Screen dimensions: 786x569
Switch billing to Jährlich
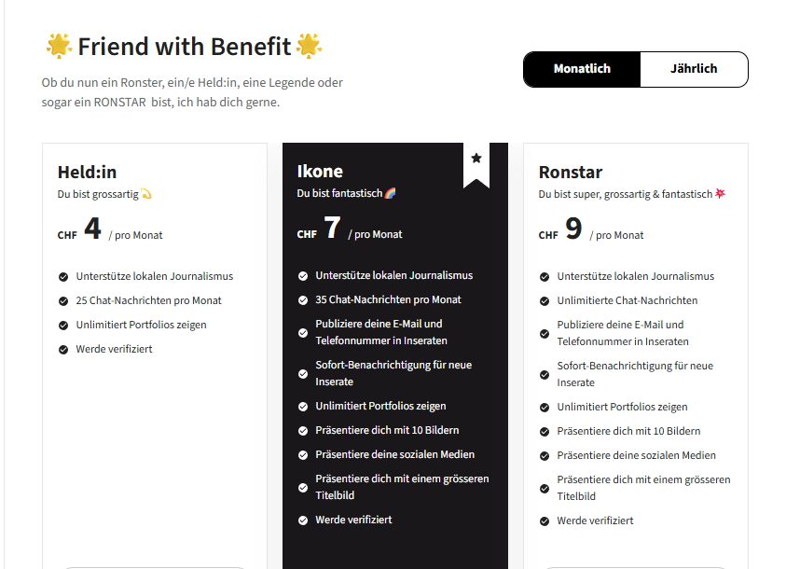point(694,69)
